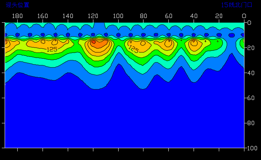Click the 120 tick label on top axis
Viewport: 261px width, 160px height.
[93, 16]
